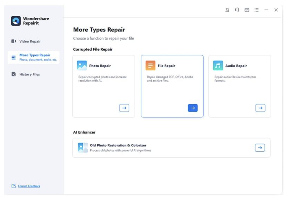The height and width of the screenshot is (201, 288).
Task: Click 'Repair corrupted photos and increase resolution' description
Action: coord(103,79)
